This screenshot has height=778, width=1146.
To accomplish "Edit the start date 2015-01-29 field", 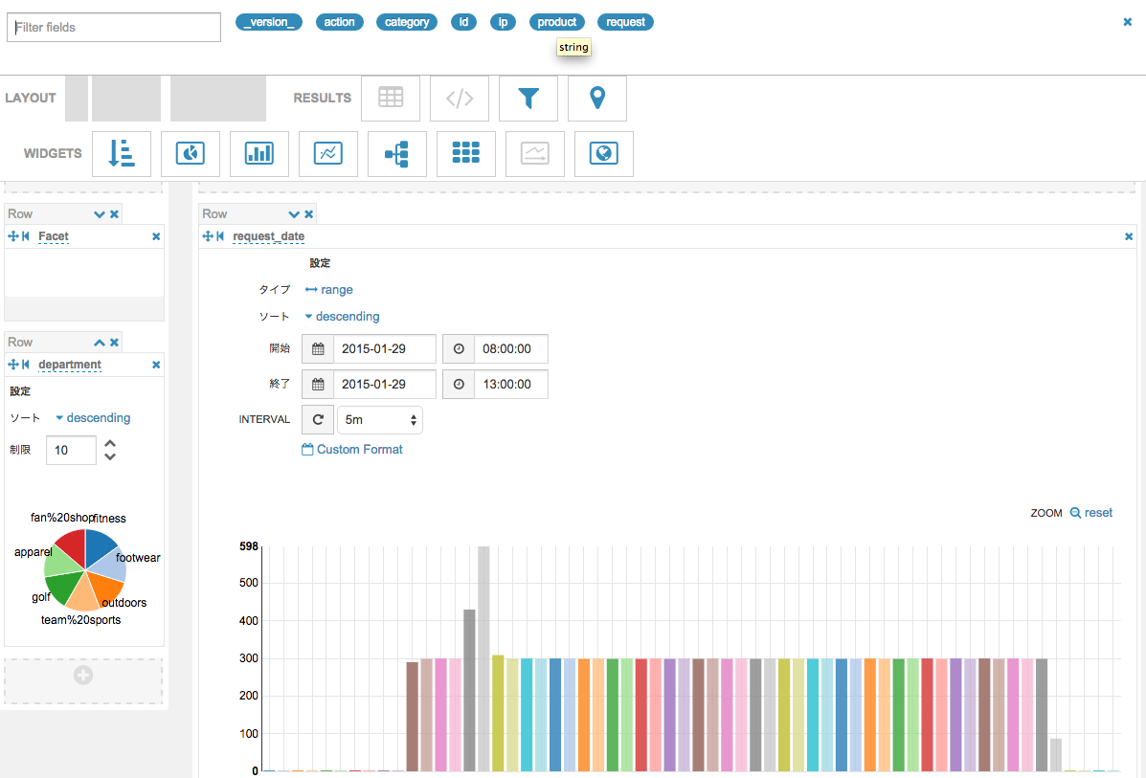I will (385, 349).
